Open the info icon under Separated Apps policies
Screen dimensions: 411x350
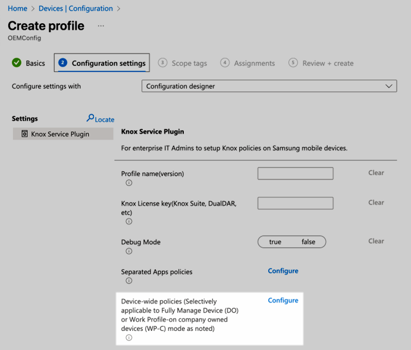[x=128, y=281]
